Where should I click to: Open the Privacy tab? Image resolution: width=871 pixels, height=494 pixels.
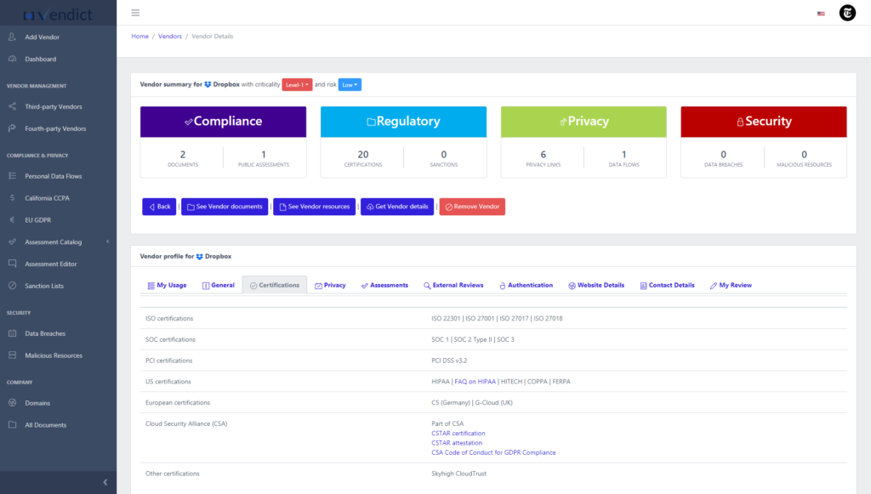click(330, 286)
